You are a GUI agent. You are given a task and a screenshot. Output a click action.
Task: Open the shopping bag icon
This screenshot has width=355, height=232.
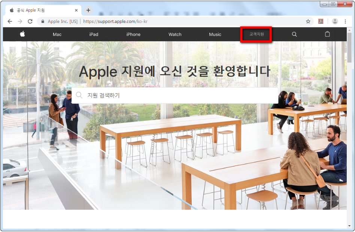click(x=327, y=34)
